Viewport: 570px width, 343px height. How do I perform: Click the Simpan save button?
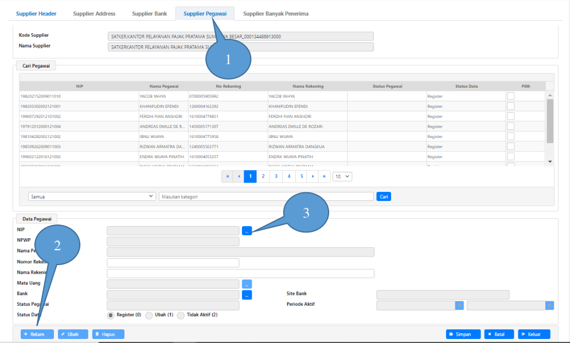click(463, 334)
